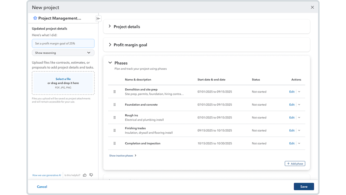Open actions dropdown for Demolition and site prep

(x=299, y=92)
